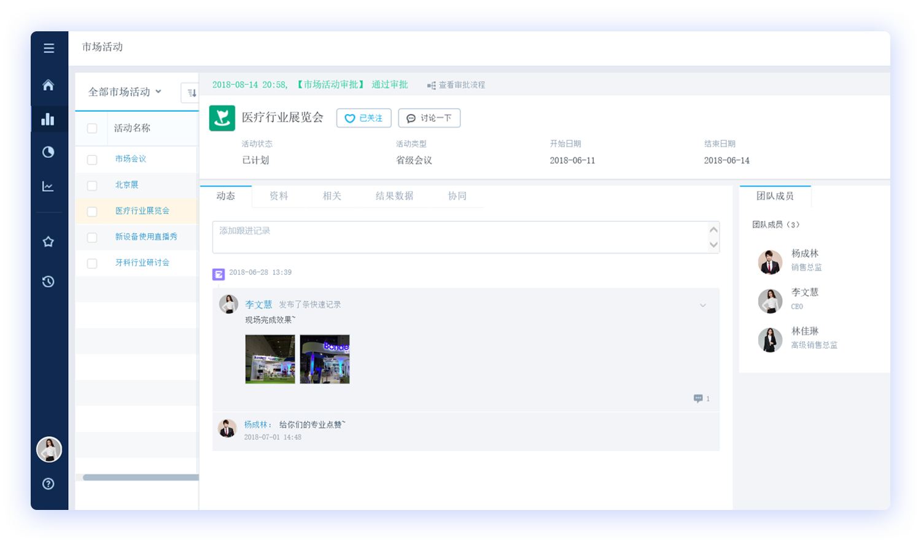This screenshot has height=540, width=921.
Task: Open the 医疗行业展览会 link in the list
Action: pos(142,210)
